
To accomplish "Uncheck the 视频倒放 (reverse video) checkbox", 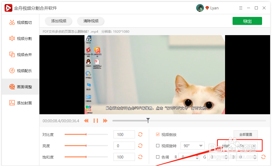I will tap(158, 134).
